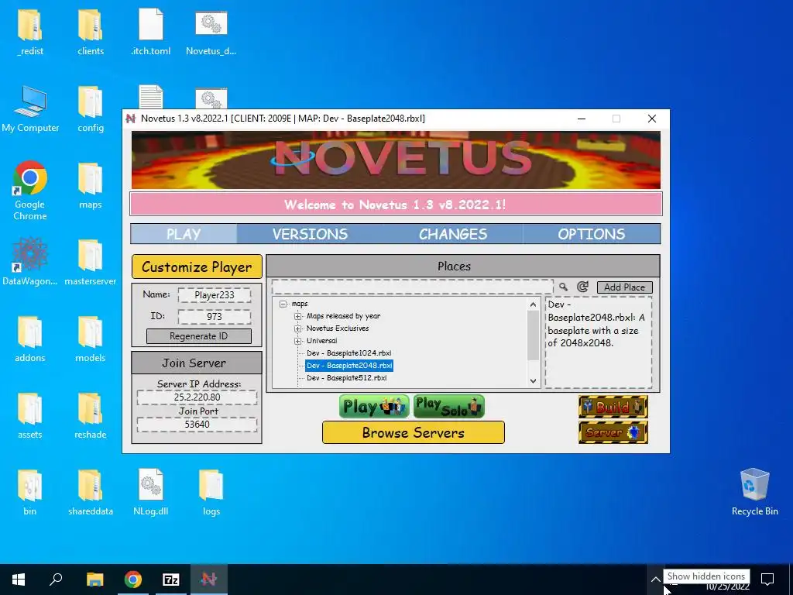This screenshot has height=595, width=793.
Task: Collapse the maps root tree node
Action: pos(283,304)
